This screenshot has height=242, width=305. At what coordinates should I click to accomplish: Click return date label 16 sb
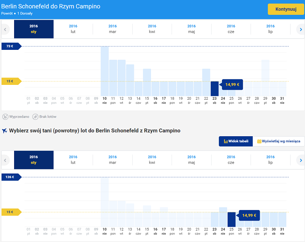tap(155, 231)
